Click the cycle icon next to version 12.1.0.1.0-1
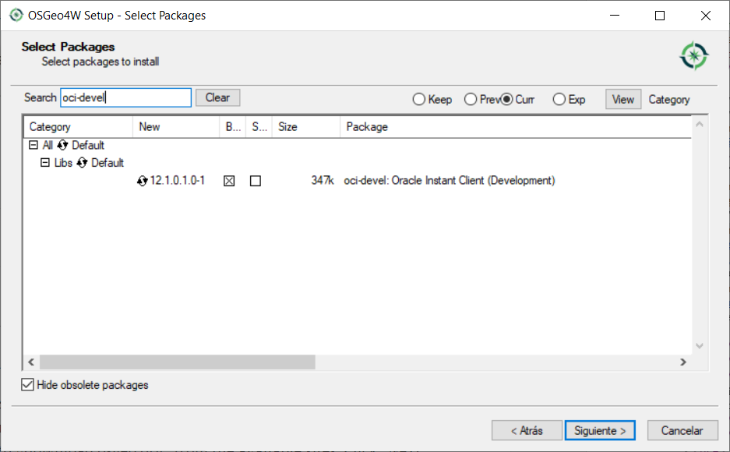The height and width of the screenshot is (452, 730). click(142, 181)
